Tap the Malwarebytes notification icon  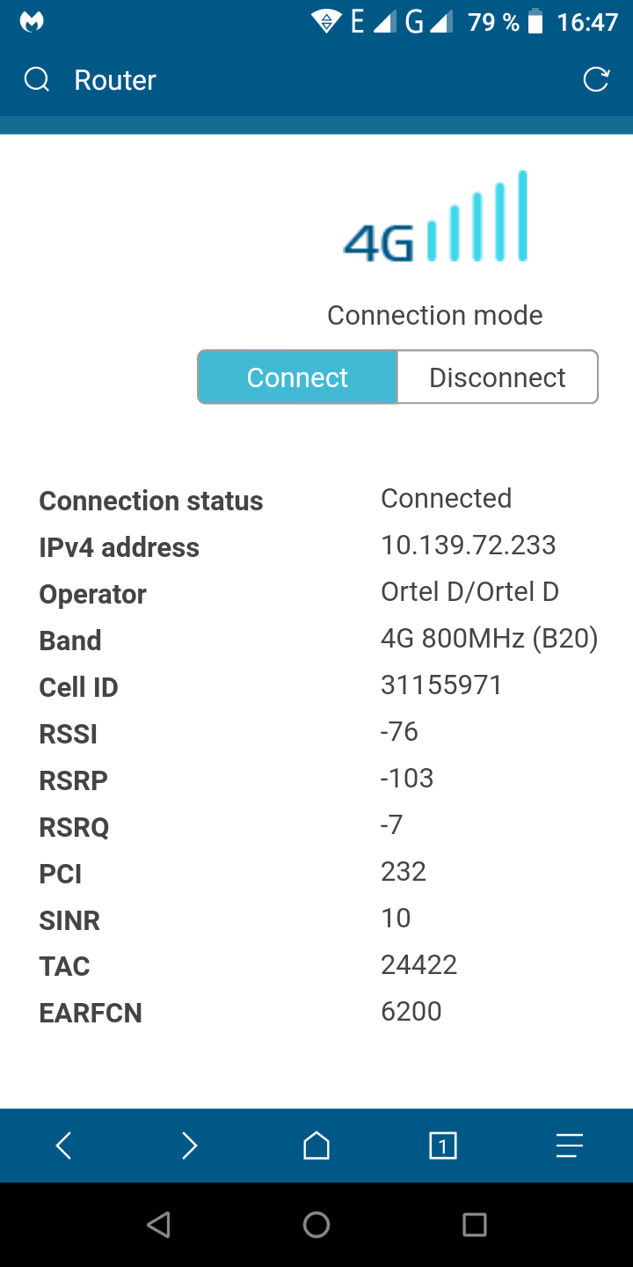pos(33,22)
